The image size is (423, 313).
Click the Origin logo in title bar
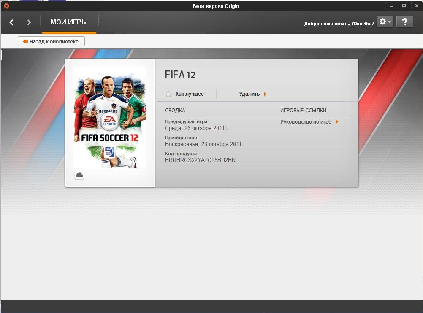(6, 6)
